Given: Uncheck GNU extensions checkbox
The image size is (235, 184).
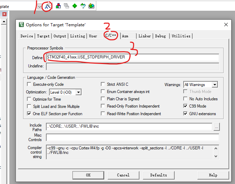Looking at the screenshot, I should tap(185, 113).
